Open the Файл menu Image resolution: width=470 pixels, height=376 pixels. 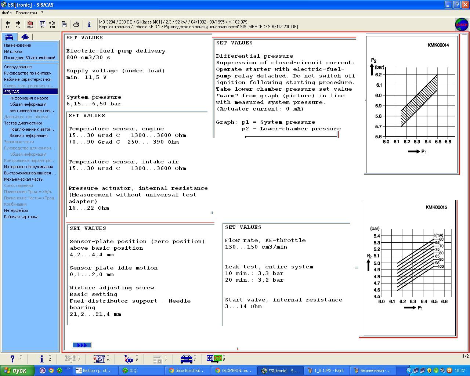point(7,13)
